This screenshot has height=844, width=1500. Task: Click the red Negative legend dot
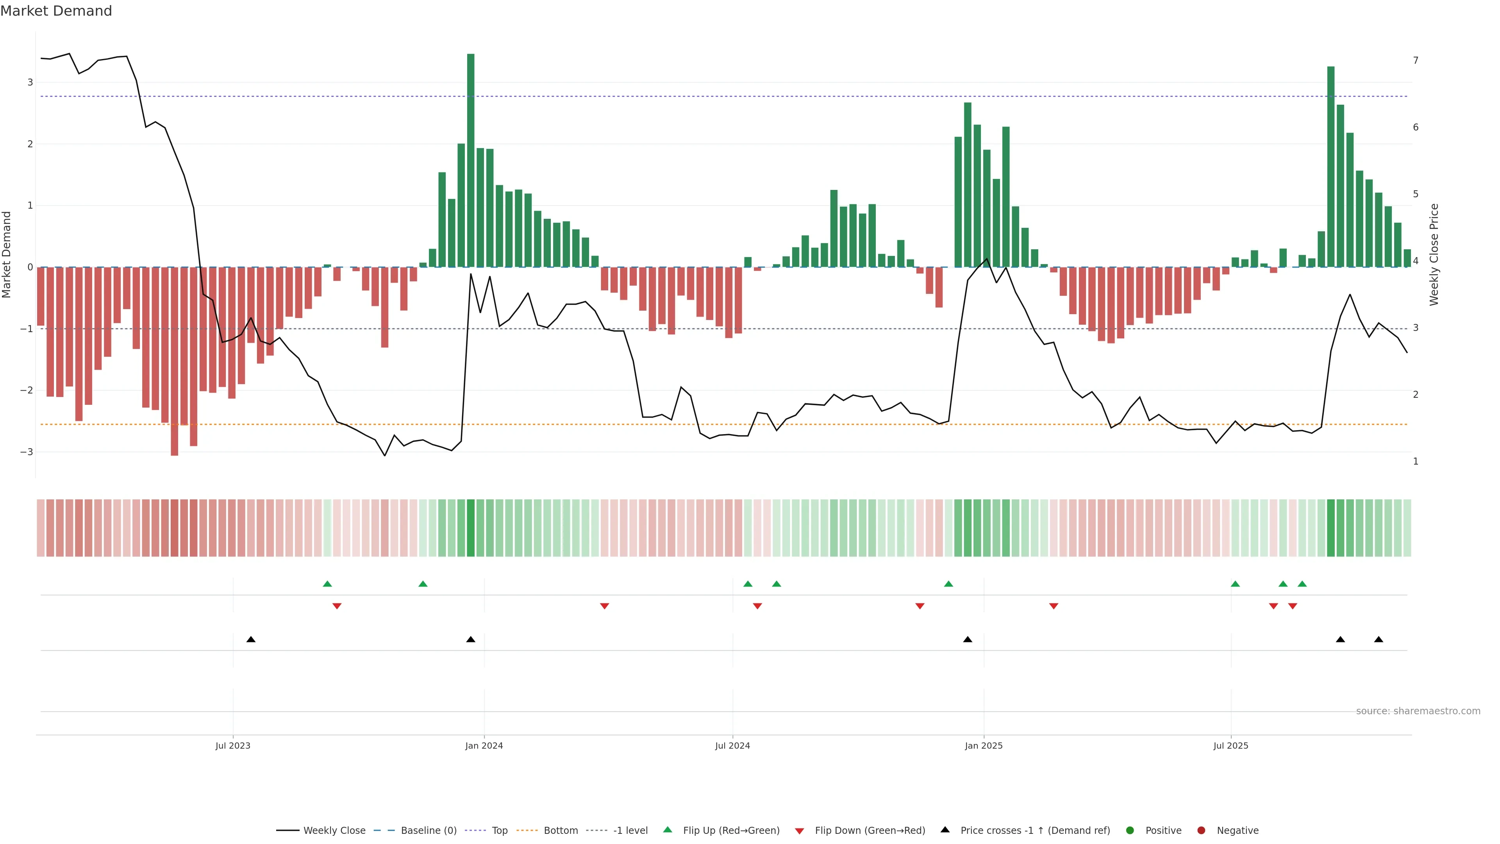tap(1201, 831)
